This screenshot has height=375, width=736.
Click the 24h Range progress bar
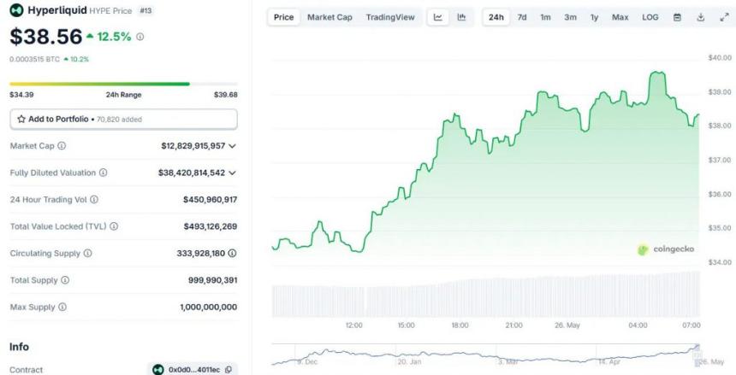point(123,84)
